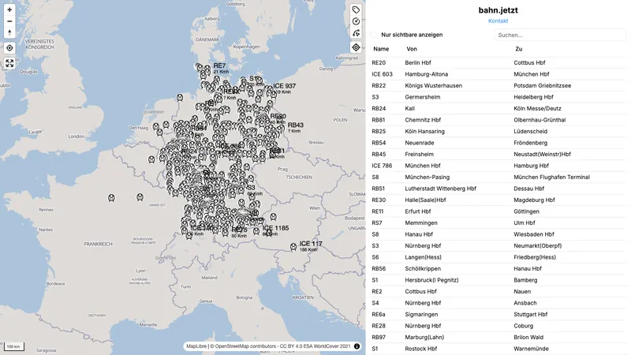Select RE30 Halle(Saale)Hbf row
The width and height of the screenshot is (631, 355).
click(498, 200)
